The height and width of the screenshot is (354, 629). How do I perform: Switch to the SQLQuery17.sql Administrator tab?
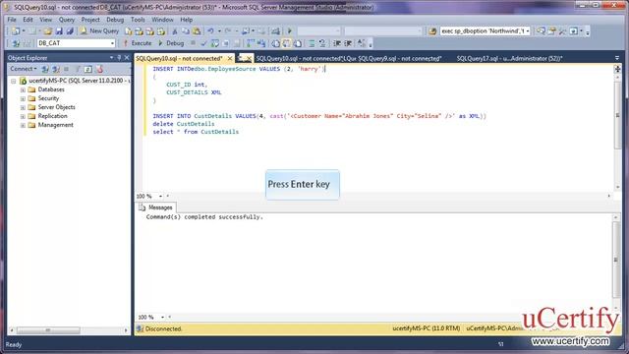[x=509, y=59]
